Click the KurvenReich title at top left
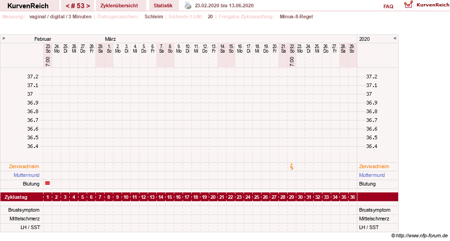Screen dimensions: 450x241 pos(28,6)
